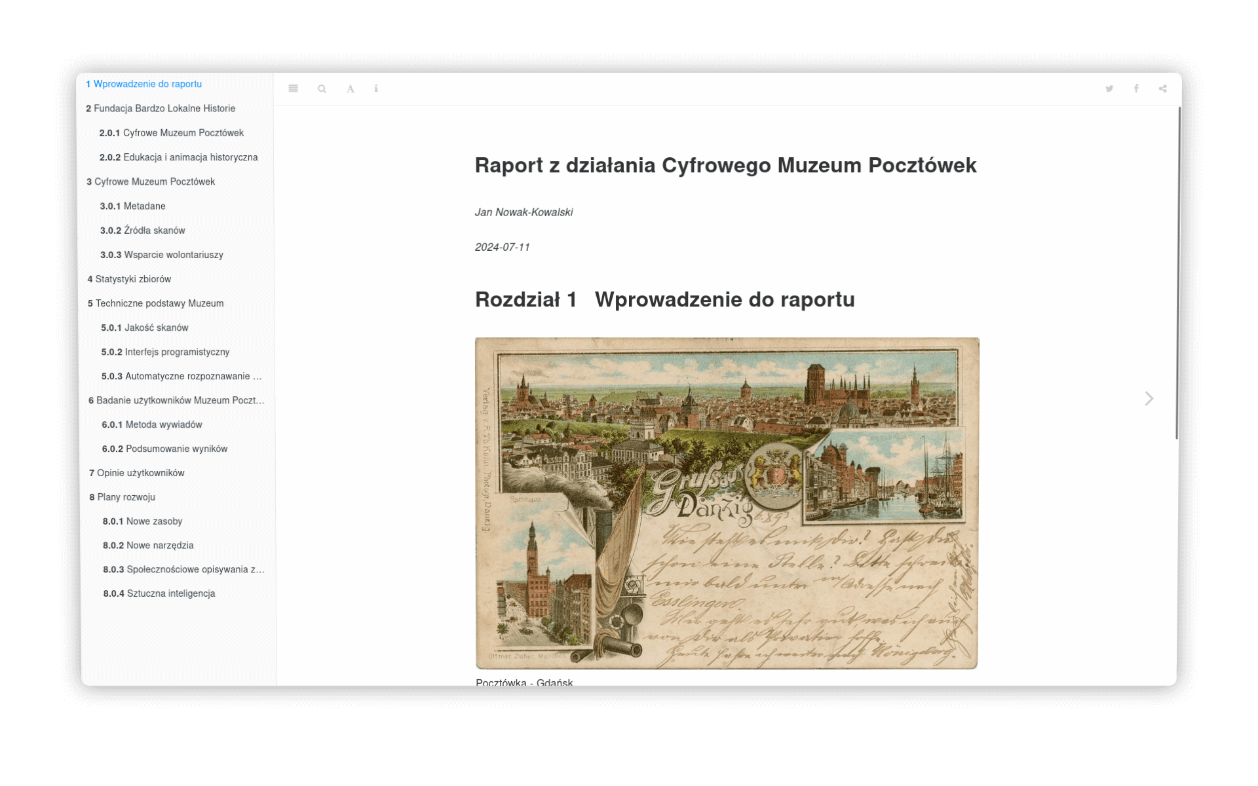
Task: Open chapter 8 Plany rozwoju
Action: pos(122,497)
